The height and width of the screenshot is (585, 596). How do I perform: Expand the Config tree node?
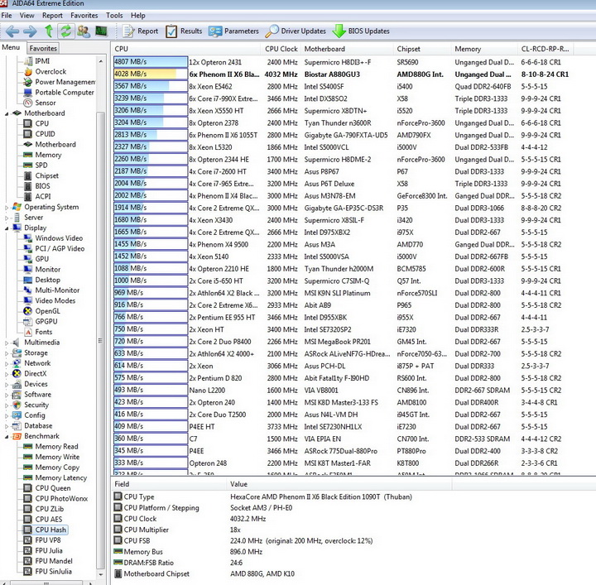pyautogui.click(x=7, y=415)
